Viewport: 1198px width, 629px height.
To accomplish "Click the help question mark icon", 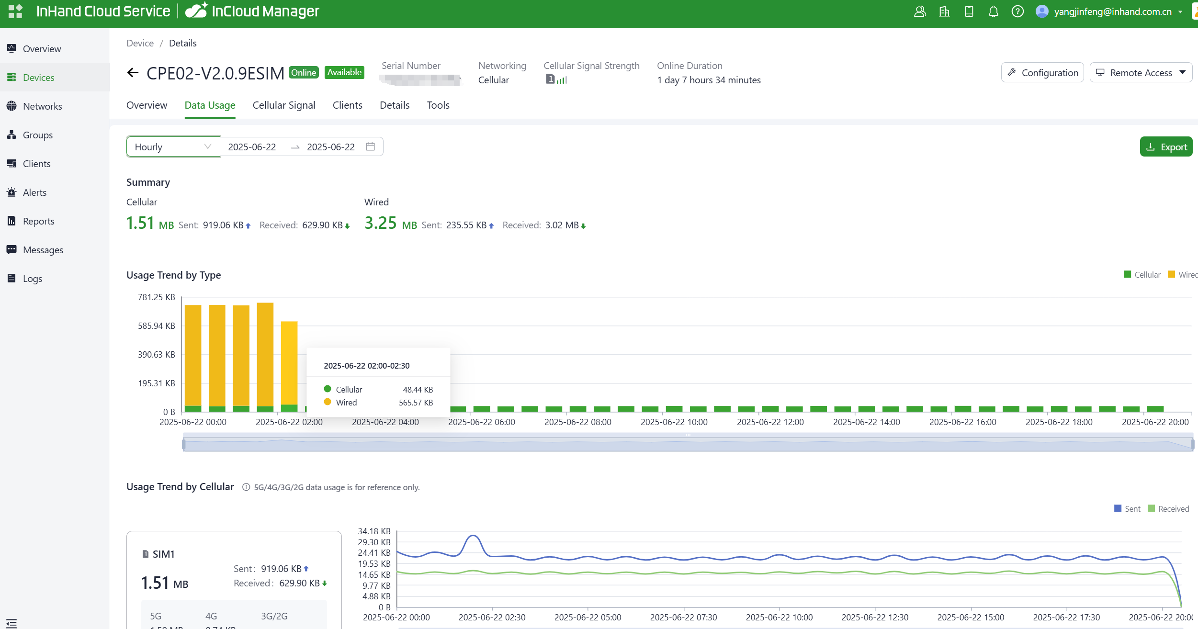I will pos(1017,11).
